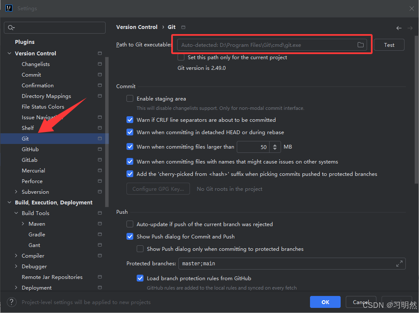Click the Cancel button
The height and width of the screenshot is (313, 419).
(x=361, y=302)
